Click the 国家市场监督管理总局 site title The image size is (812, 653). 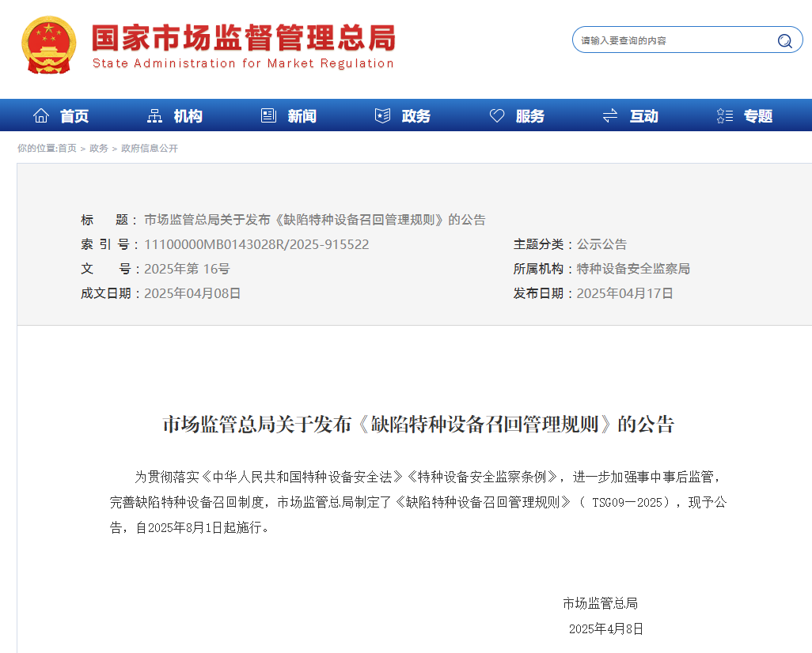coord(244,37)
